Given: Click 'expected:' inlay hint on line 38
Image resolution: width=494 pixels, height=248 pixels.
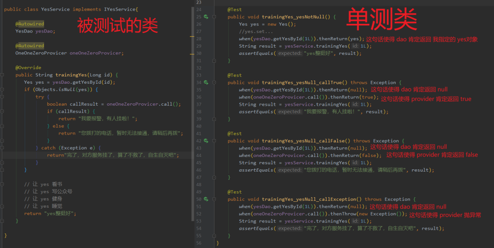Looking at the screenshot, I should pyautogui.click(x=290, y=112).
